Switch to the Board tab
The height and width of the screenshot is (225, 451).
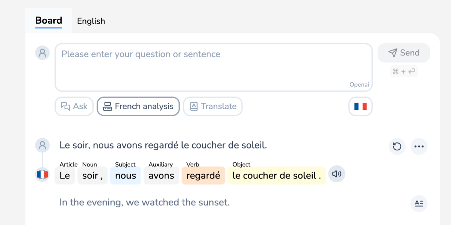pyautogui.click(x=48, y=21)
